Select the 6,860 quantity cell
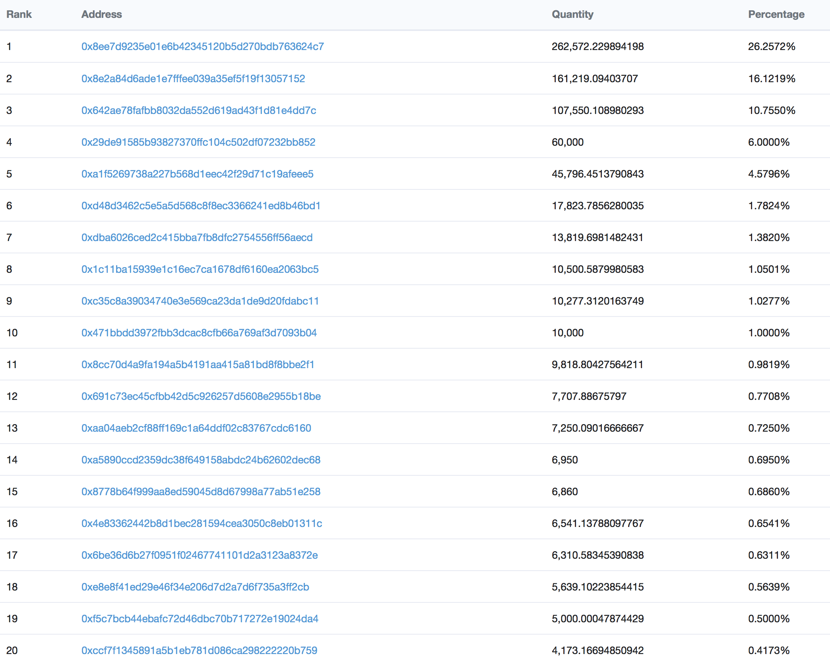This screenshot has height=660, width=830. [x=565, y=492]
